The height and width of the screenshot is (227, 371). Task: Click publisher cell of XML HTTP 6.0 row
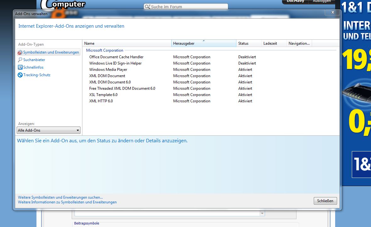[x=192, y=101]
